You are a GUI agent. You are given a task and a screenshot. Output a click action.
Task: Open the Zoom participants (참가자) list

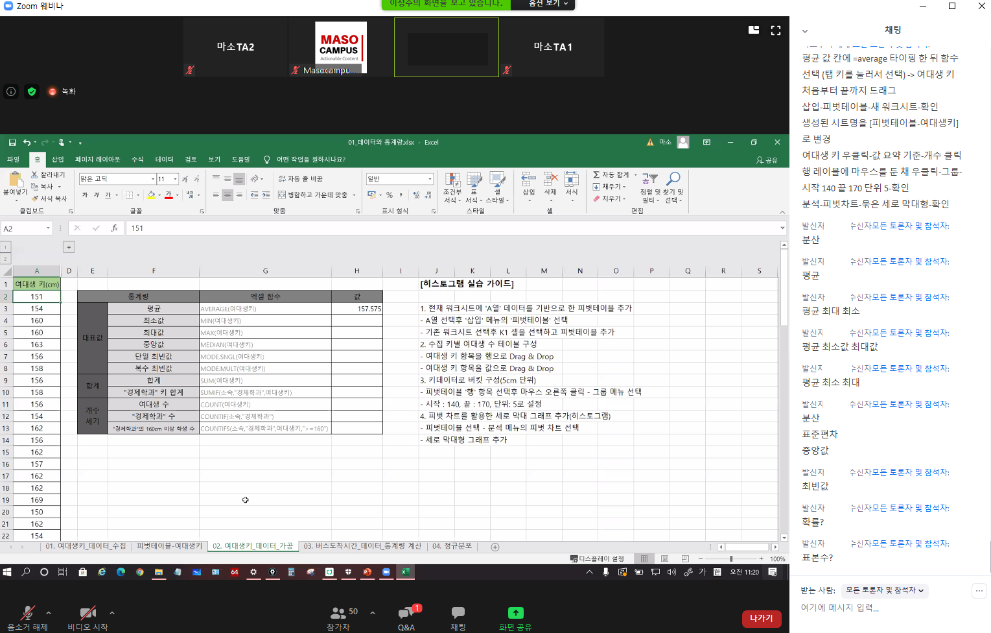click(338, 617)
